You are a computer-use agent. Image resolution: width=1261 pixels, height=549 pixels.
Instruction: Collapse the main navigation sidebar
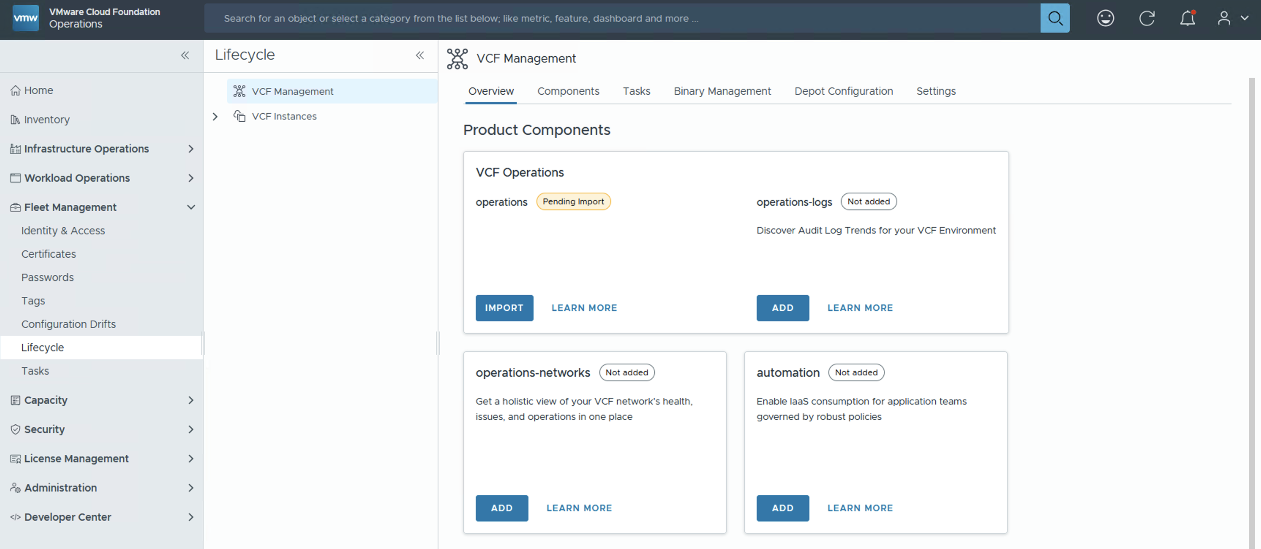point(184,55)
